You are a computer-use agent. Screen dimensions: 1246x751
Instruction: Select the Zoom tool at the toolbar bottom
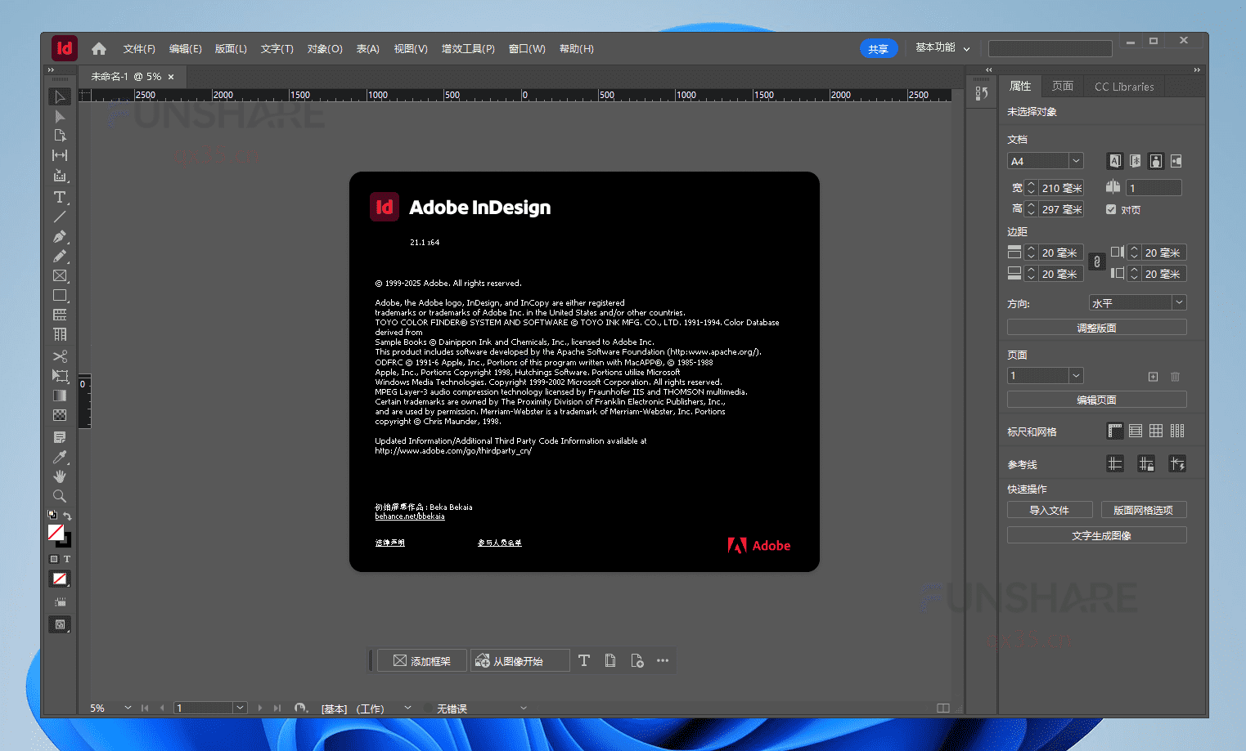[x=60, y=495]
